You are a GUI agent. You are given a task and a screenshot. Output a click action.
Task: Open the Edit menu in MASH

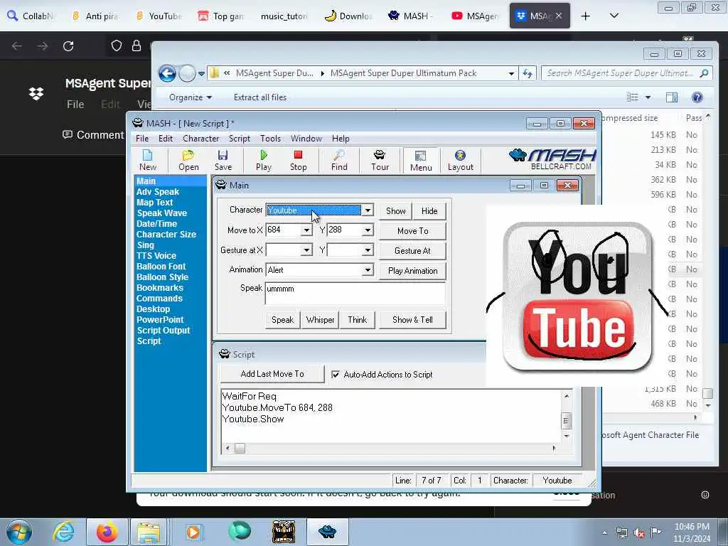click(x=165, y=139)
